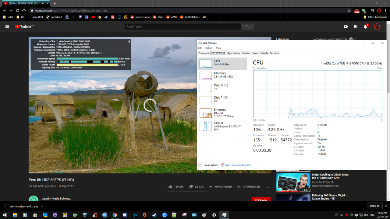390x219 pixels.
Task: Open the Task Manager View menu
Action: tap(218, 48)
